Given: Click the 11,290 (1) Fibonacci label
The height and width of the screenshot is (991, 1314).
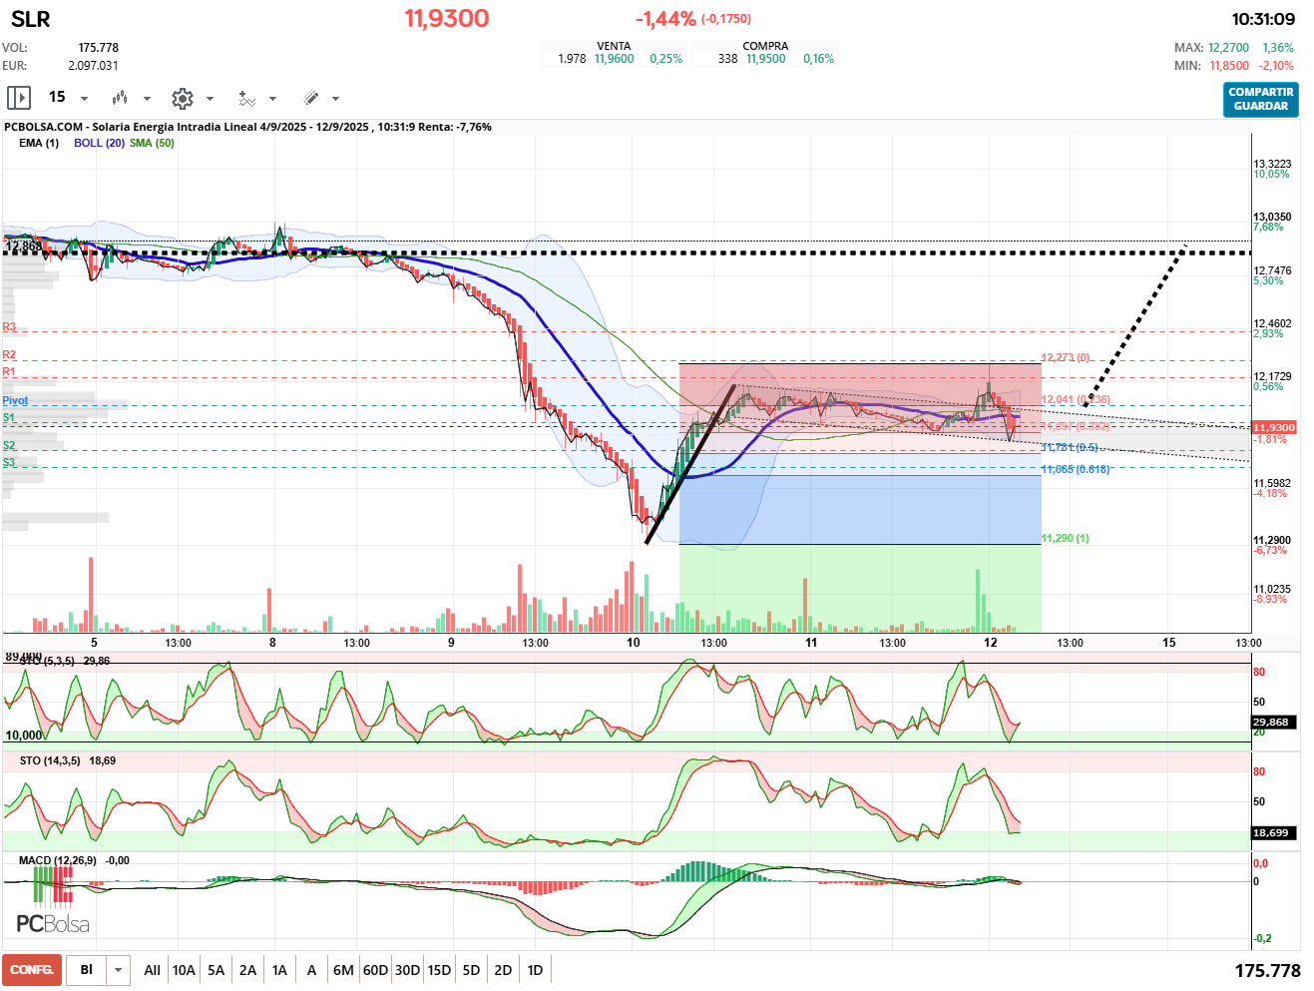Looking at the screenshot, I should [1066, 538].
